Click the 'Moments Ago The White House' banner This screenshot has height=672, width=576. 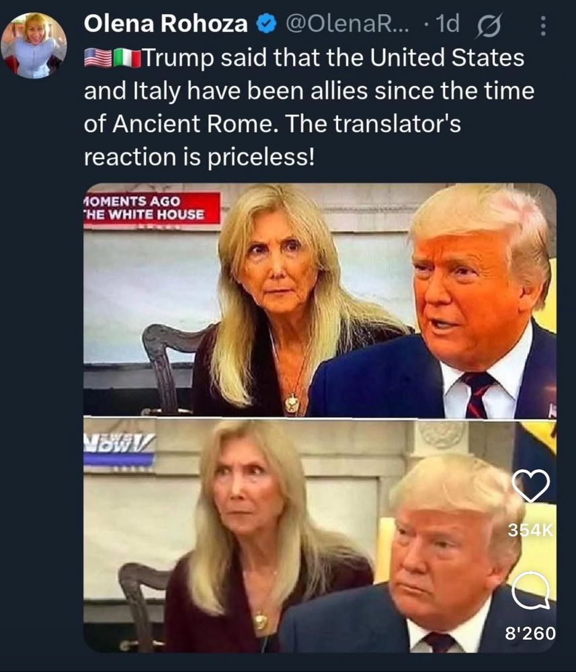coord(152,208)
